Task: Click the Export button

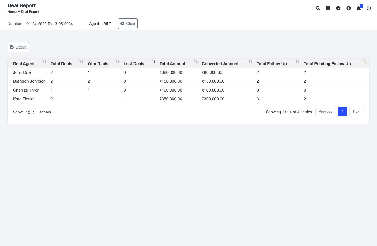Action: pos(18,47)
